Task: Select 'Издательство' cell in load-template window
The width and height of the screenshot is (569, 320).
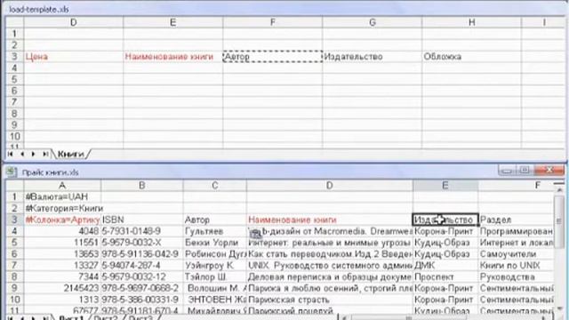Action: click(x=372, y=57)
